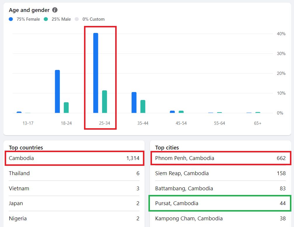Select the 'Nigeria' country row
This screenshot has width=294, height=227.
tap(74, 218)
